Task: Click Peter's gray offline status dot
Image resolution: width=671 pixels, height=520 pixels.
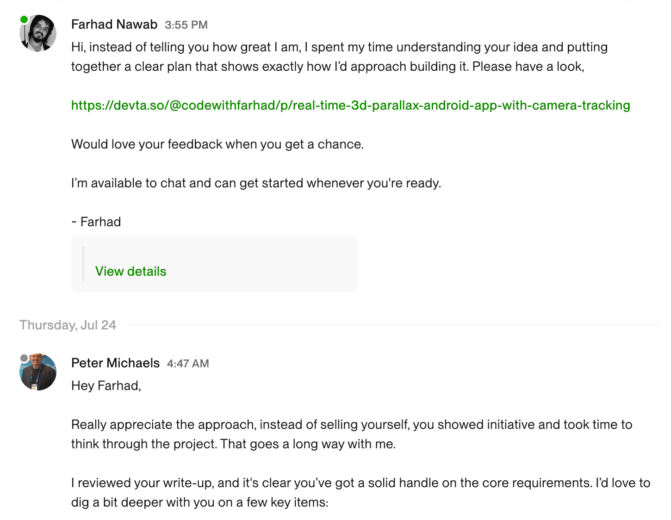Action: click(x=24, y=358)
